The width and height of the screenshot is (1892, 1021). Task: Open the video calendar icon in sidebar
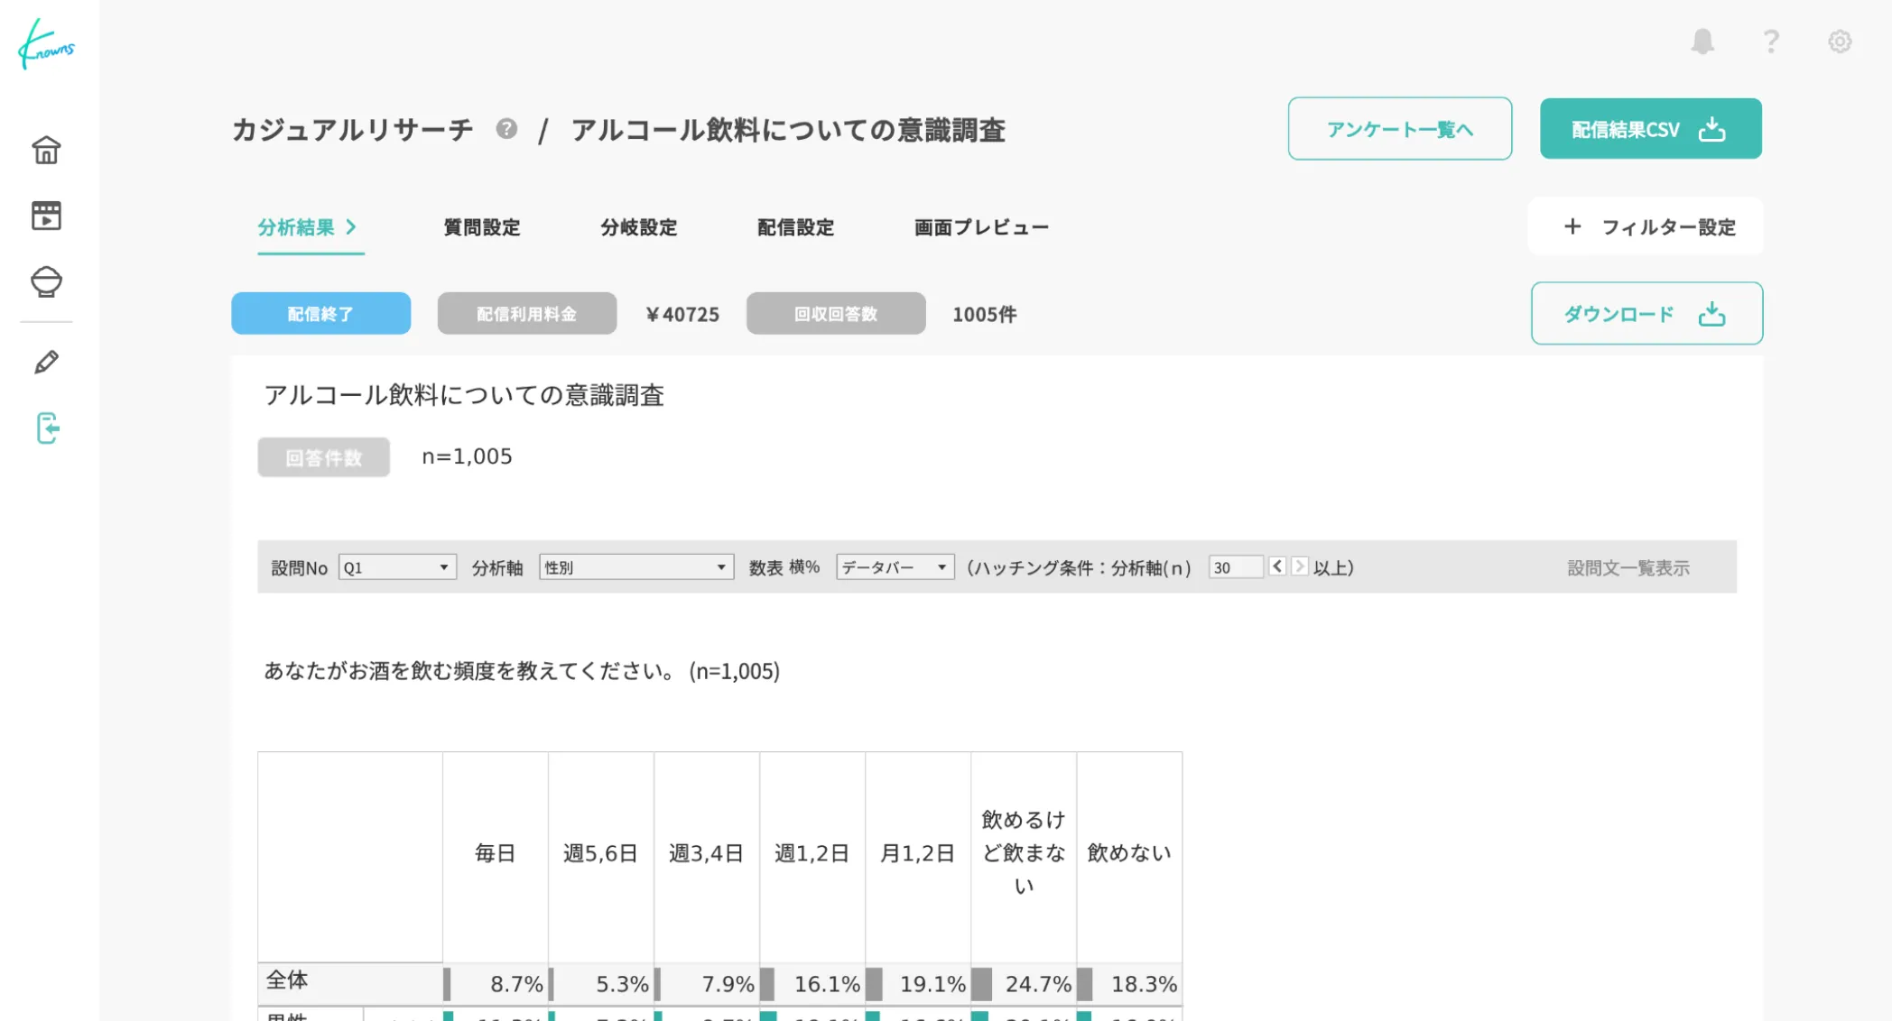[46, 216]
